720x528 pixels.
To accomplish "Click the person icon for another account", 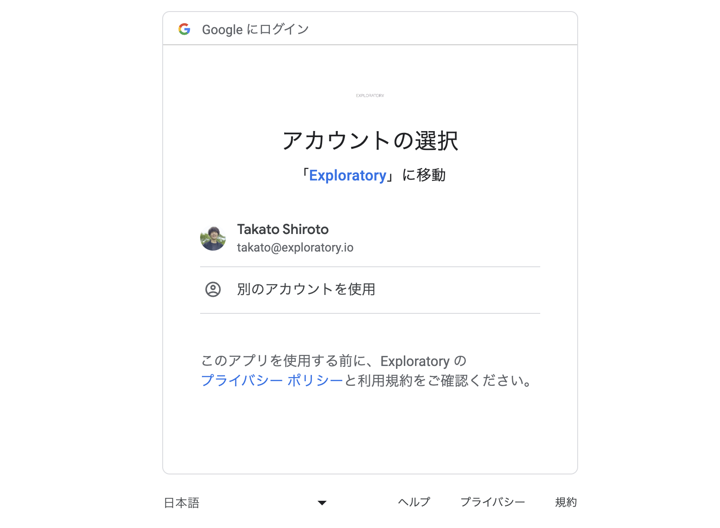I will click(213, 289).
